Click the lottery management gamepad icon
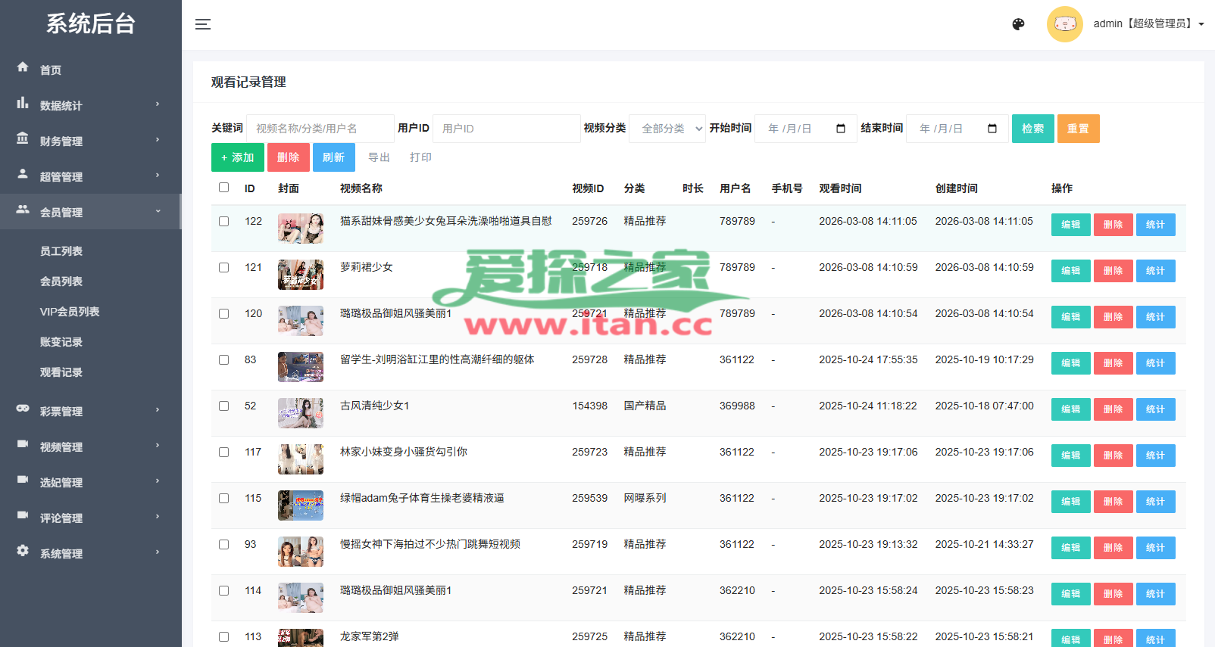The height and width of the screenshot is (647, 1215). pyautogui.click(x=23, y=409)
